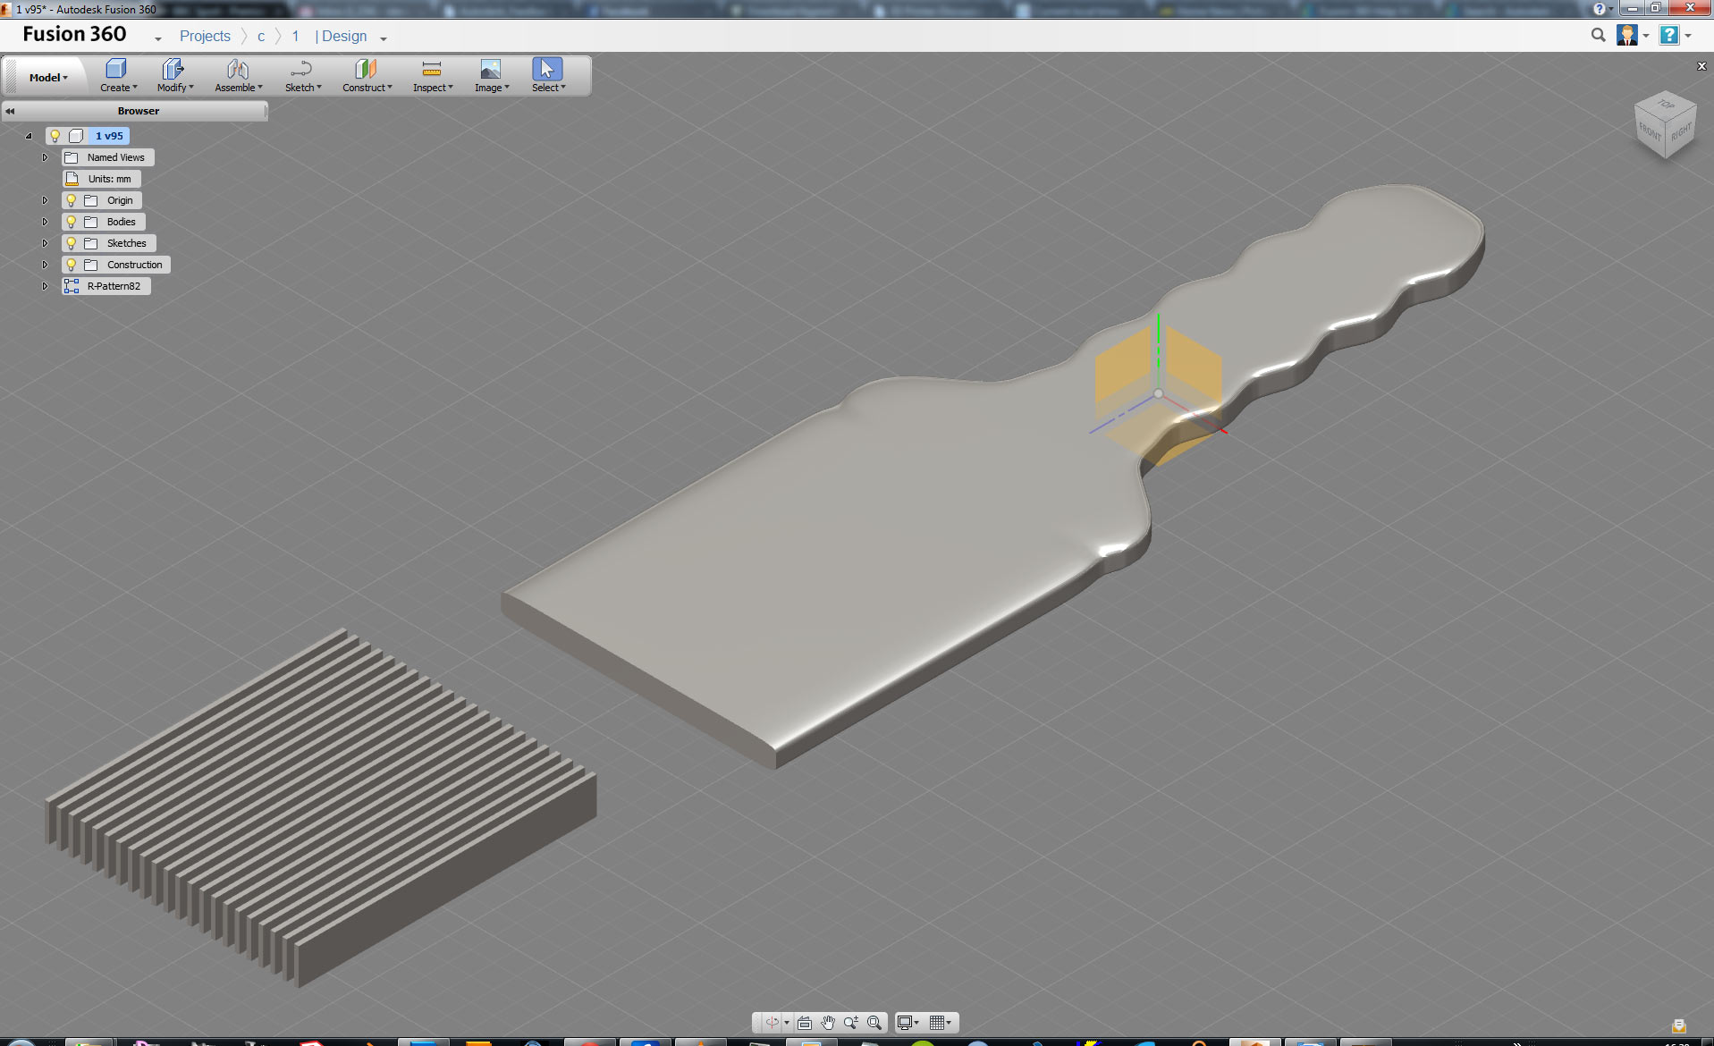Open the Modify tool icon

pyautogui.click(x=173, y=69)
